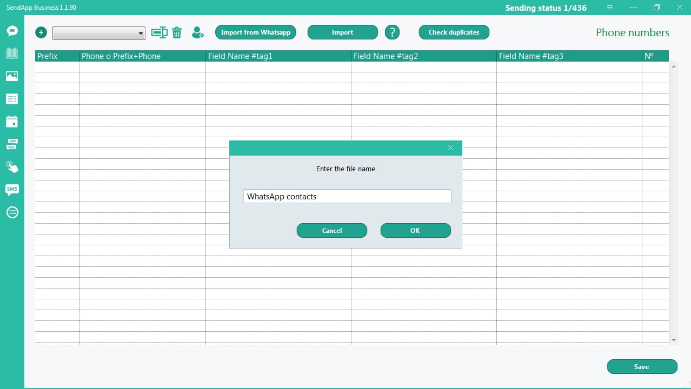Image resolution: width=691 pixels, height=389 pixels.
Task: Open the chat messages sidebar icon
Action: click(x=12, y=31)
